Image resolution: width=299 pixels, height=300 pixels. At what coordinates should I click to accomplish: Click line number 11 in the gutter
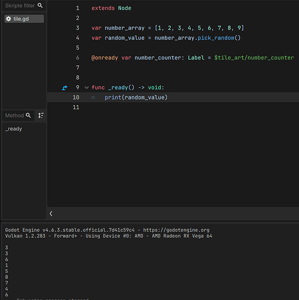(76, 107)
